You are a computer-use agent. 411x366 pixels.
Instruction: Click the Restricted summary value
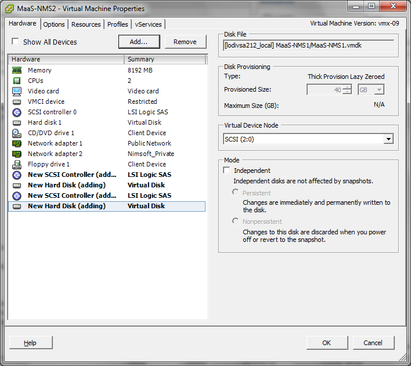point(142,102)
